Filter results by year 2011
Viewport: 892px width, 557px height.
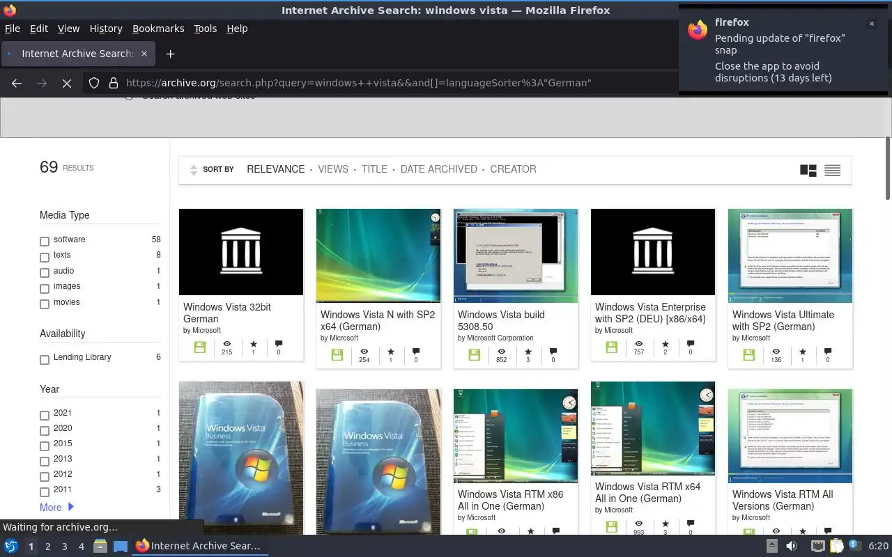coord(45,492)
